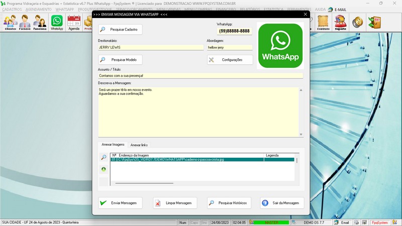Click the magnifier icon beside image list

click(x=104, y=157)
